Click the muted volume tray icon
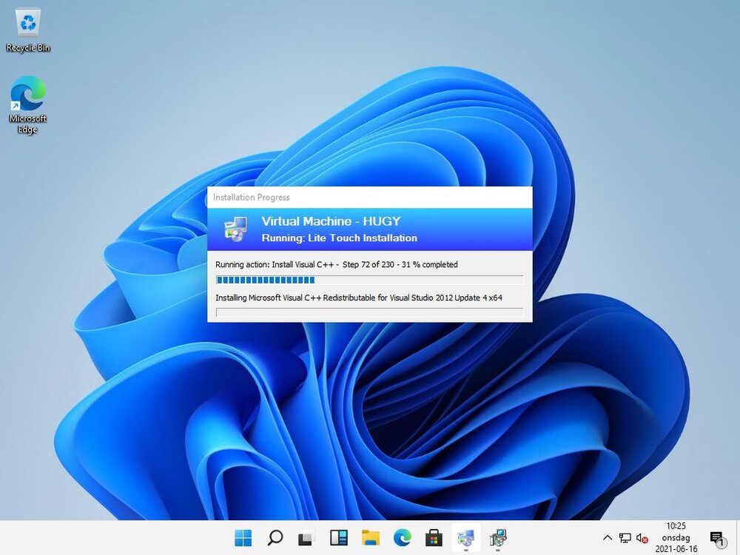The image size is (740, 555). click(x=642, y=538)
